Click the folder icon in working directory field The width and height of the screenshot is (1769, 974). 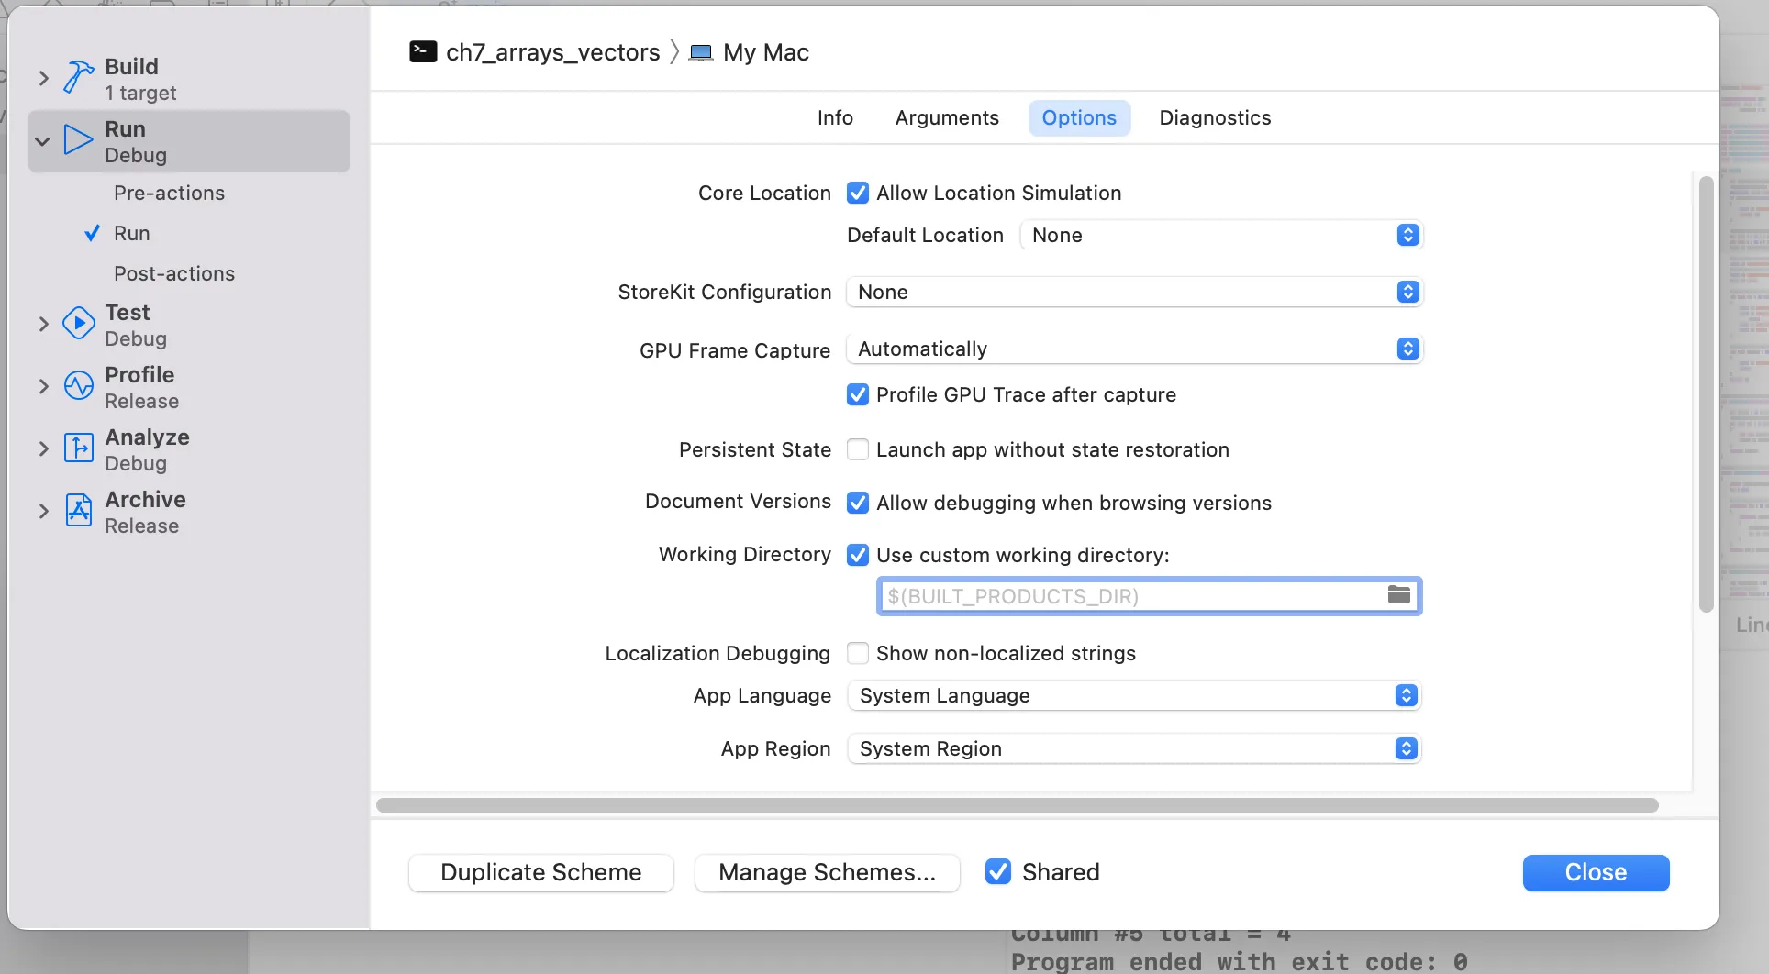1398,595
